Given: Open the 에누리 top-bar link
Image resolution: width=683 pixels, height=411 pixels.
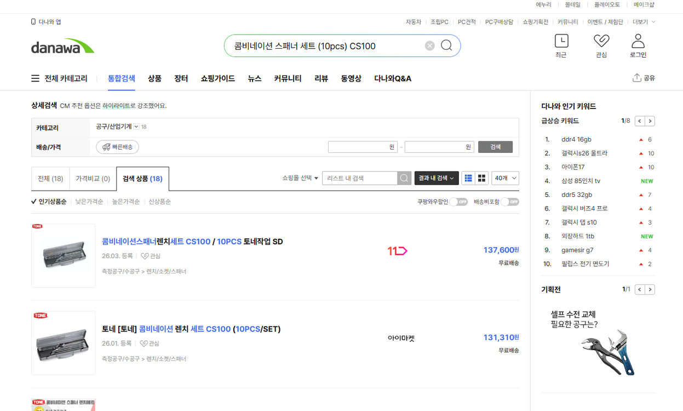Looking at the screenshot, I should [543, 4].
